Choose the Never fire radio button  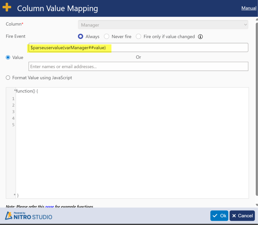pyautogui.click(x=107, y=37)
